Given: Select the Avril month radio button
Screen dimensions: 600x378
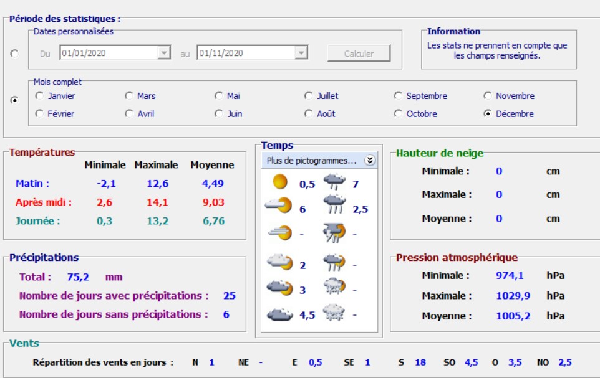Looking at the screenshot, I should (129, 114).
